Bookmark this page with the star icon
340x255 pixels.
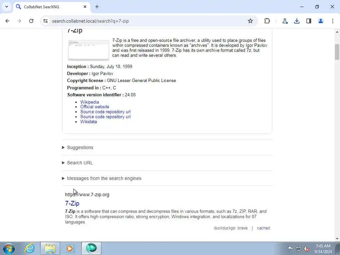[x=250, y=21]
